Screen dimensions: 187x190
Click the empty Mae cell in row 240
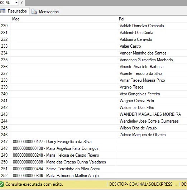[63, 94]
